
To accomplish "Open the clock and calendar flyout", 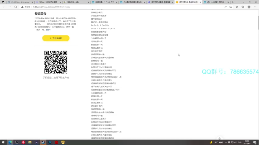I will (x=247, y=142).
